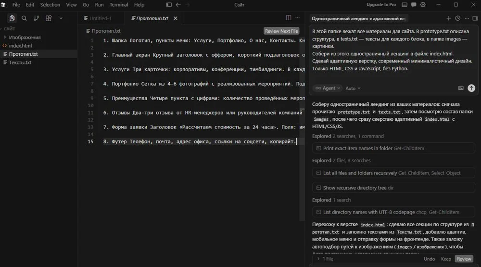Click Upgrade to Pro

pos(381,5)
